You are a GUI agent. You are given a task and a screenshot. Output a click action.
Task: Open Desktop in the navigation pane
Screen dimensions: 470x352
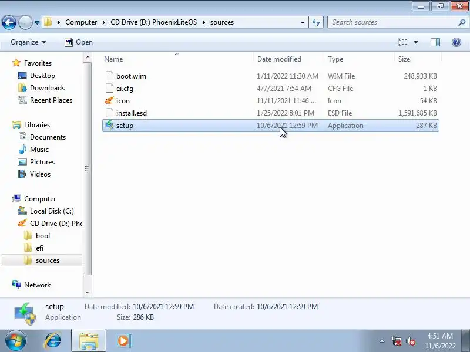click(42, 76)
